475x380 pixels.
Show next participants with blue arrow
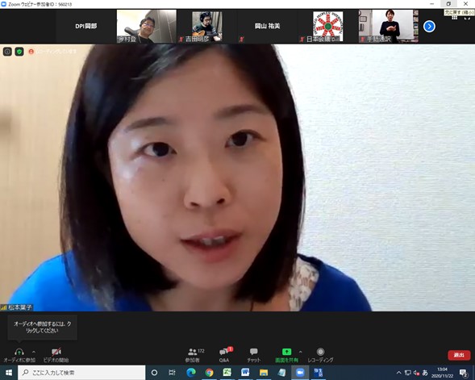(429, 27)
